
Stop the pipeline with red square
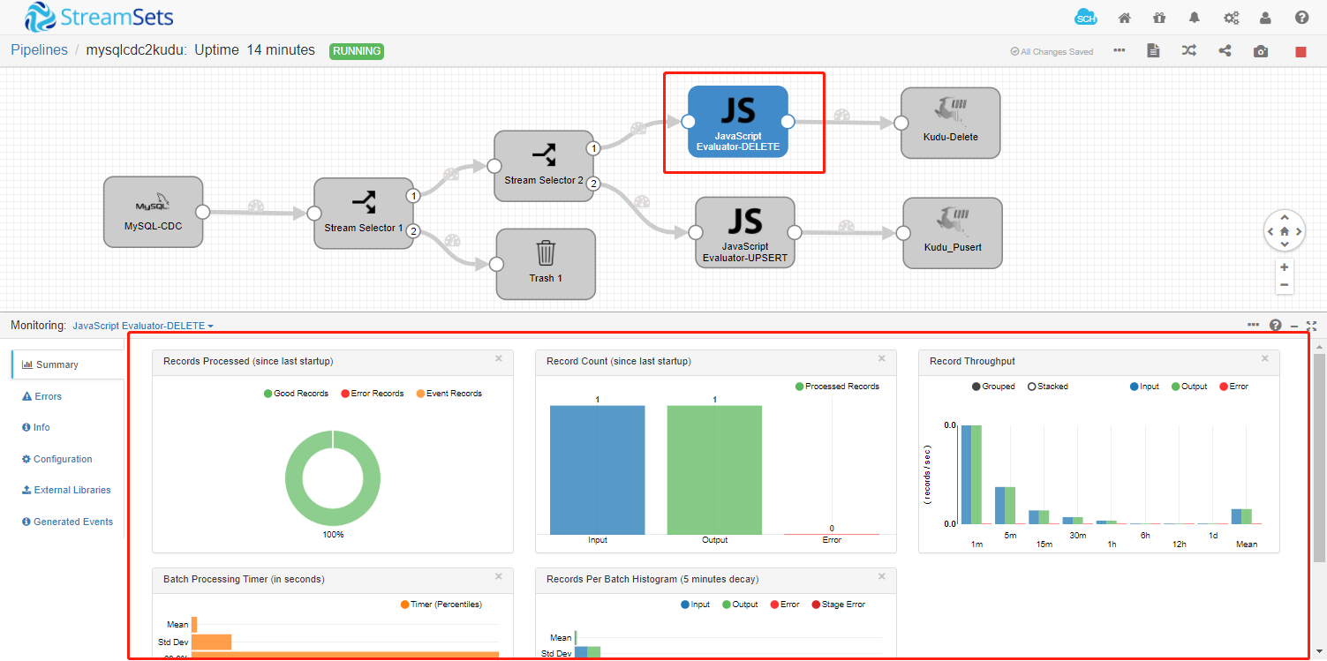1301,52
